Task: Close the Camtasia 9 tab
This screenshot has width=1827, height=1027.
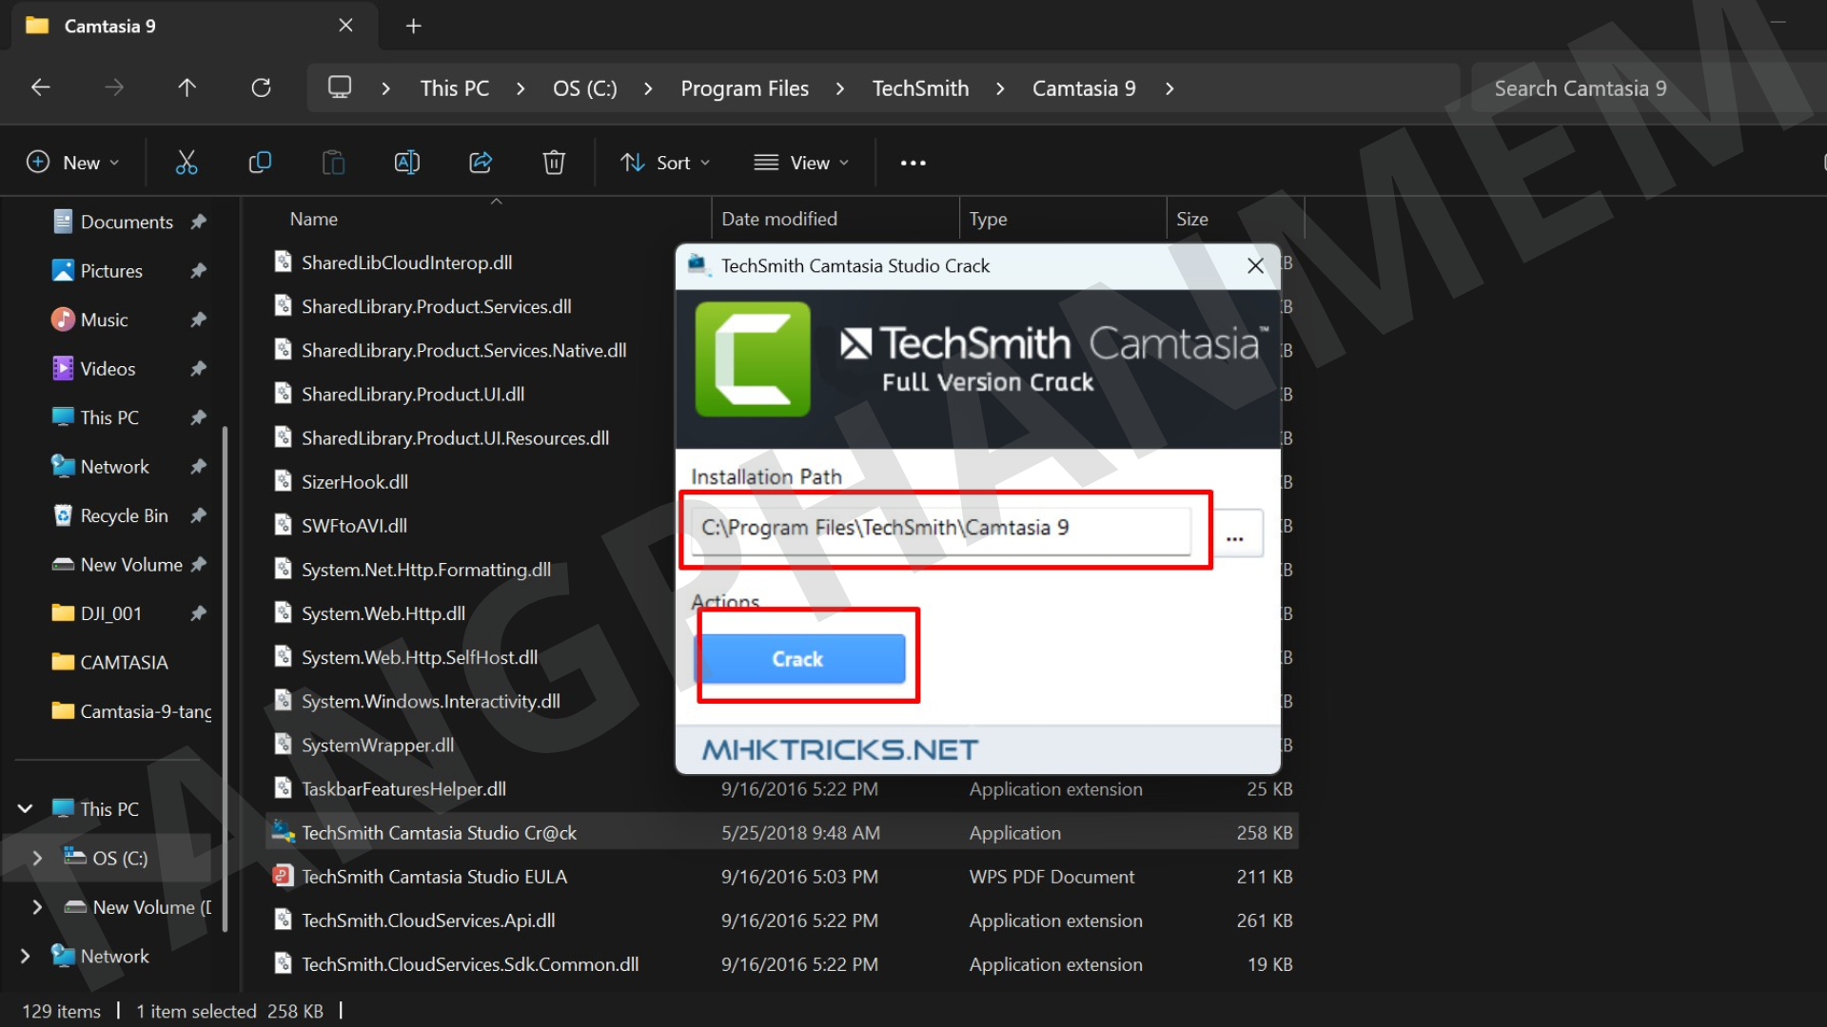Action: pyautogui.click(x=345, y=26)
